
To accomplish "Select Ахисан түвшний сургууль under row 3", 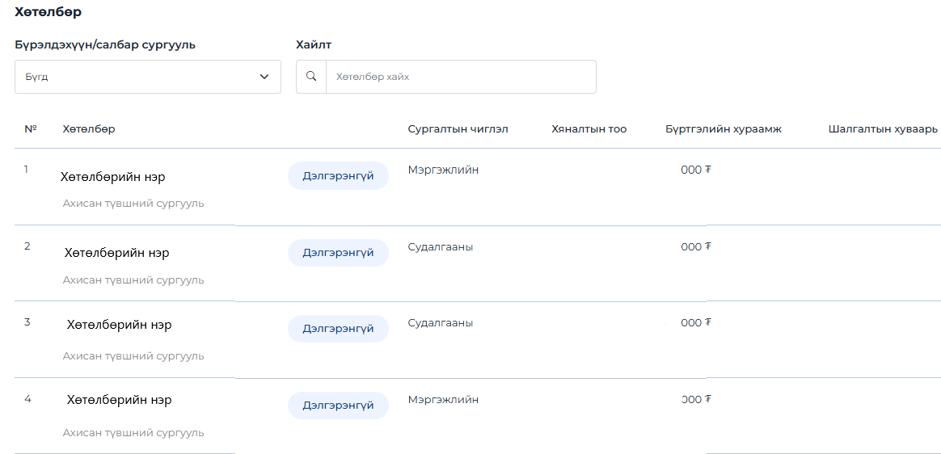I will coord(133,356).
